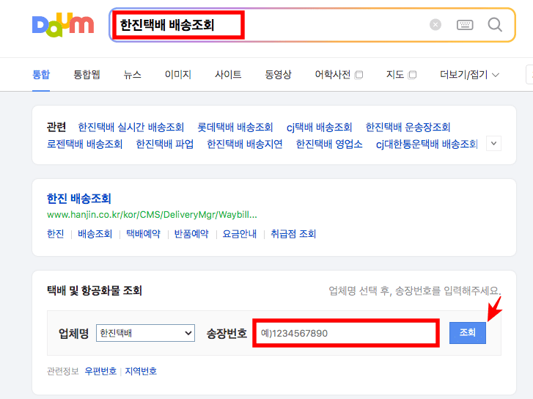Open related search 한진택배 영업소
This screenshot has height=399, width=533.
pyautogui.click(x=329, y=144)
